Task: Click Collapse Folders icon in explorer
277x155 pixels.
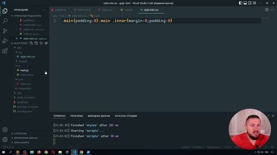Action: click(x=46, y=43)
